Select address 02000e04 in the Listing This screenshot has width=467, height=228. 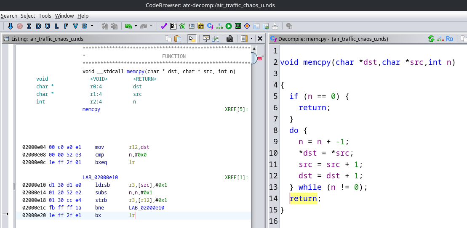(34, 147)
